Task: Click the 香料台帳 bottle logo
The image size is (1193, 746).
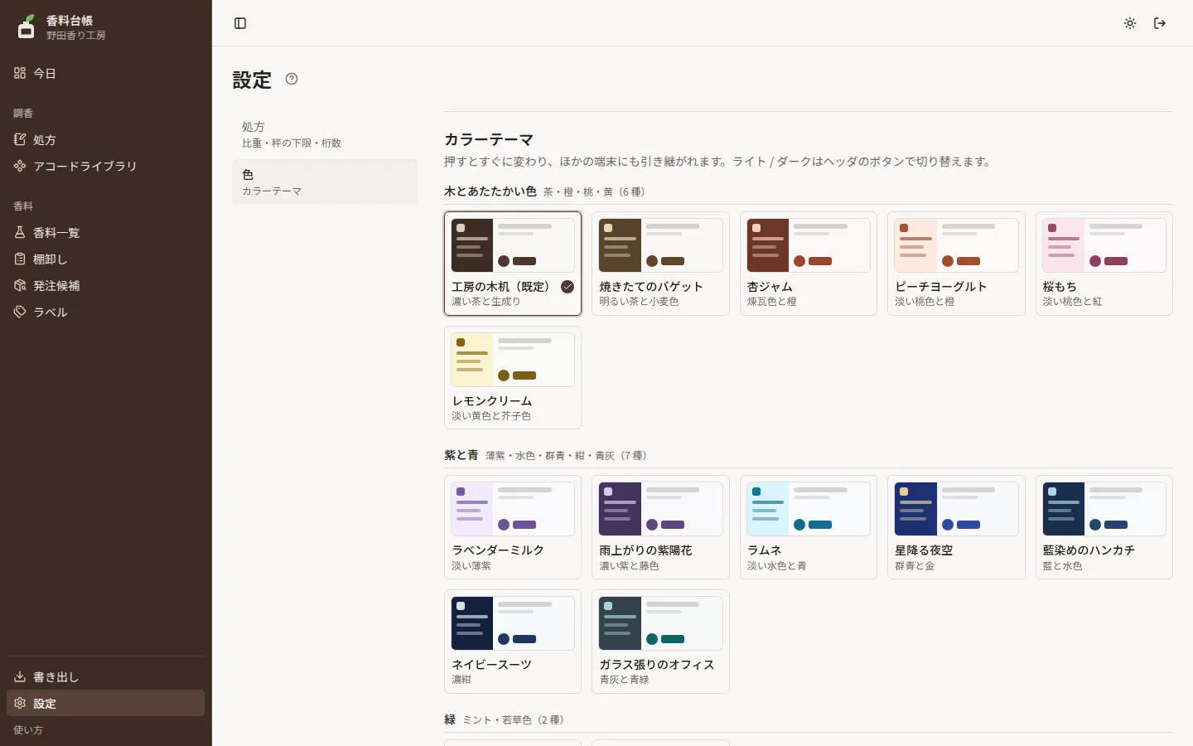Action: point(27,27)
